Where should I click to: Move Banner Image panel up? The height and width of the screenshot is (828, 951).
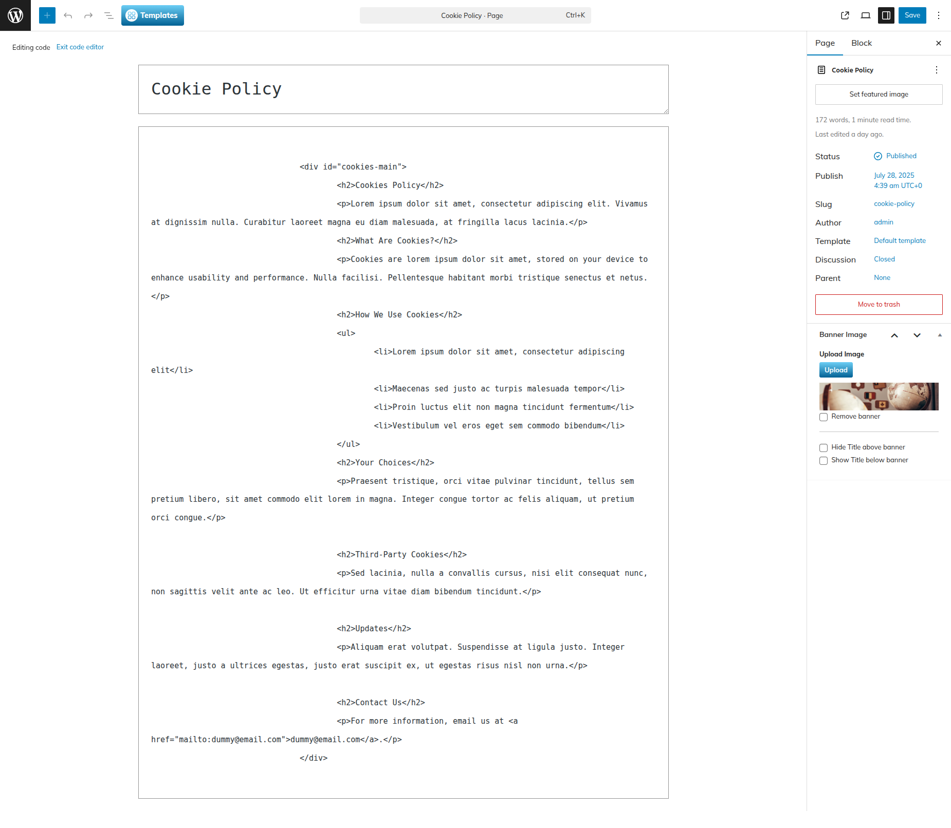coord(894,335)
